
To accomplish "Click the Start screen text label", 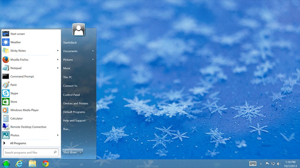I will tap(17, 34).
